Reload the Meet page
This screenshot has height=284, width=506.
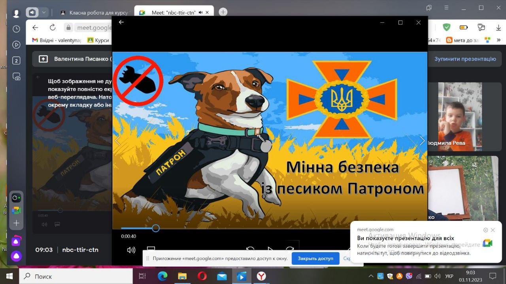tap(53, 28)
